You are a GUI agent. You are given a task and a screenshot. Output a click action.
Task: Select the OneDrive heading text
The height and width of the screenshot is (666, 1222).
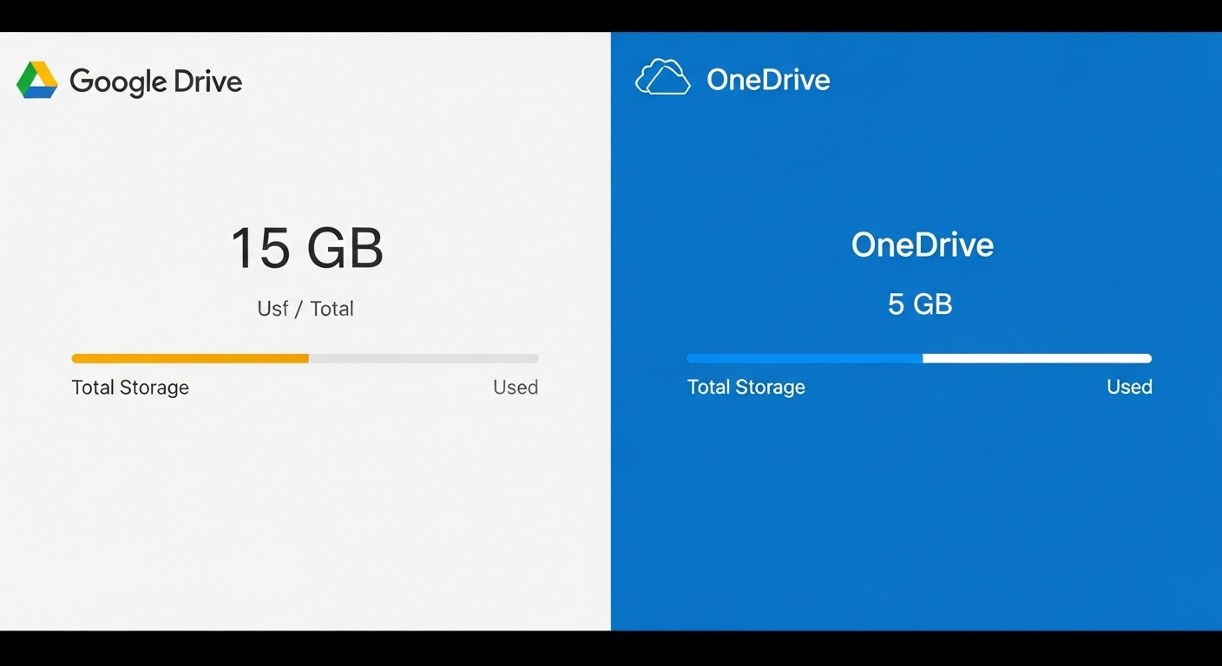pyautogui.click(x=922, y=245)
